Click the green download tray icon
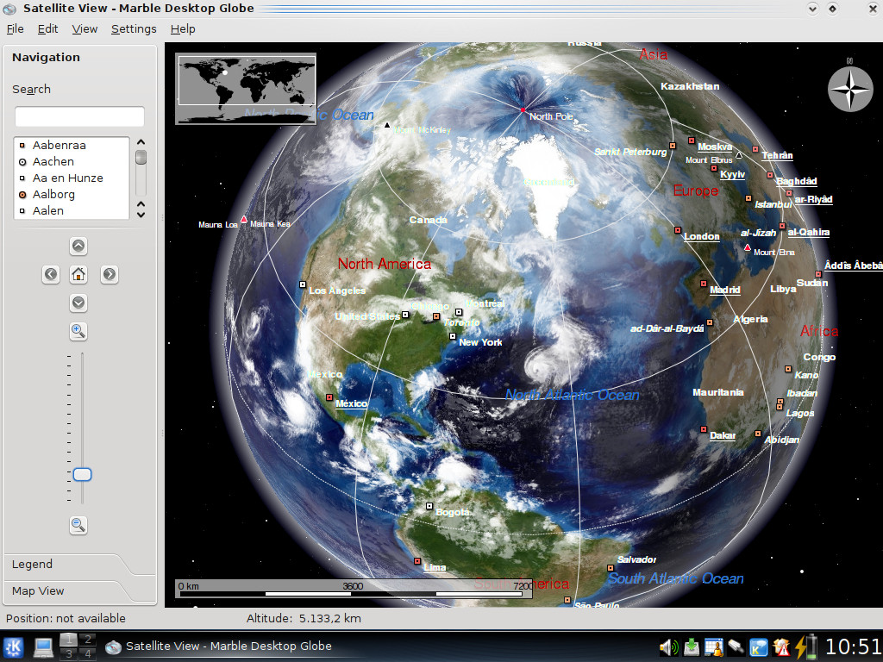 [691, 647]
